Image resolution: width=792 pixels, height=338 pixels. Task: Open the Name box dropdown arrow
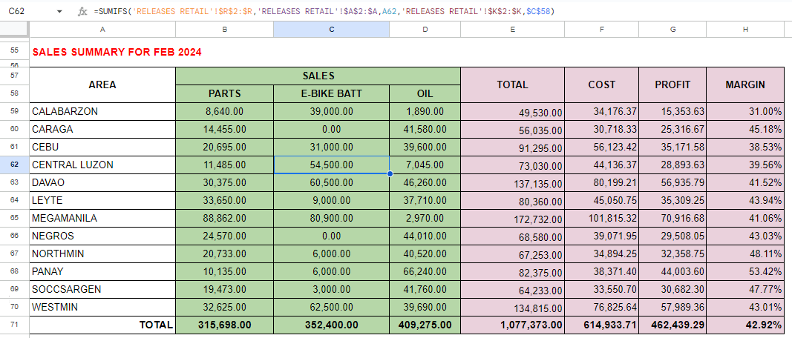point(59,12)
